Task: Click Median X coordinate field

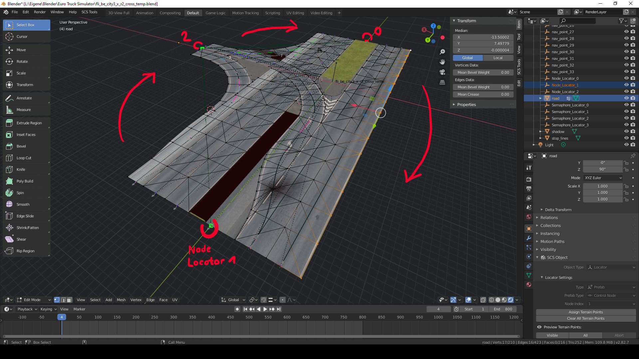Action: pos(483,37)
